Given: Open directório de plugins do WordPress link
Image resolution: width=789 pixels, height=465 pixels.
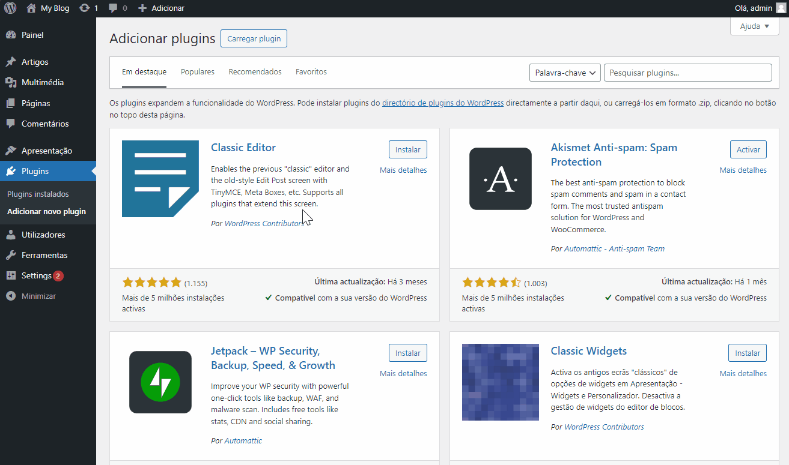Looking at the screenshot, I should pyautogui.click(x=443, y=103).
